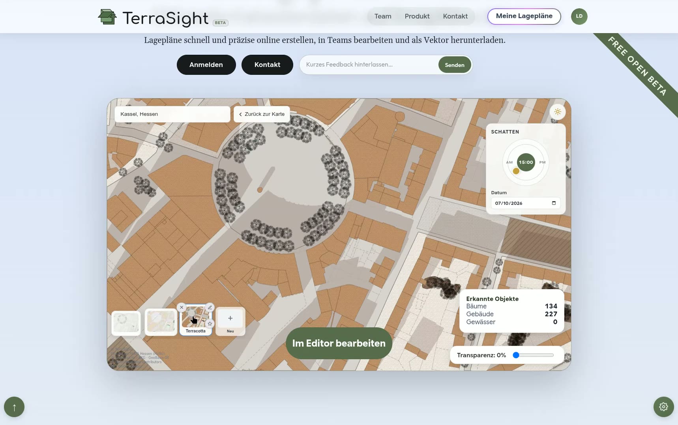Click the SCHATTEN panel heading
The height and width of the screenshot is (425, 678).
pos(505,132)
